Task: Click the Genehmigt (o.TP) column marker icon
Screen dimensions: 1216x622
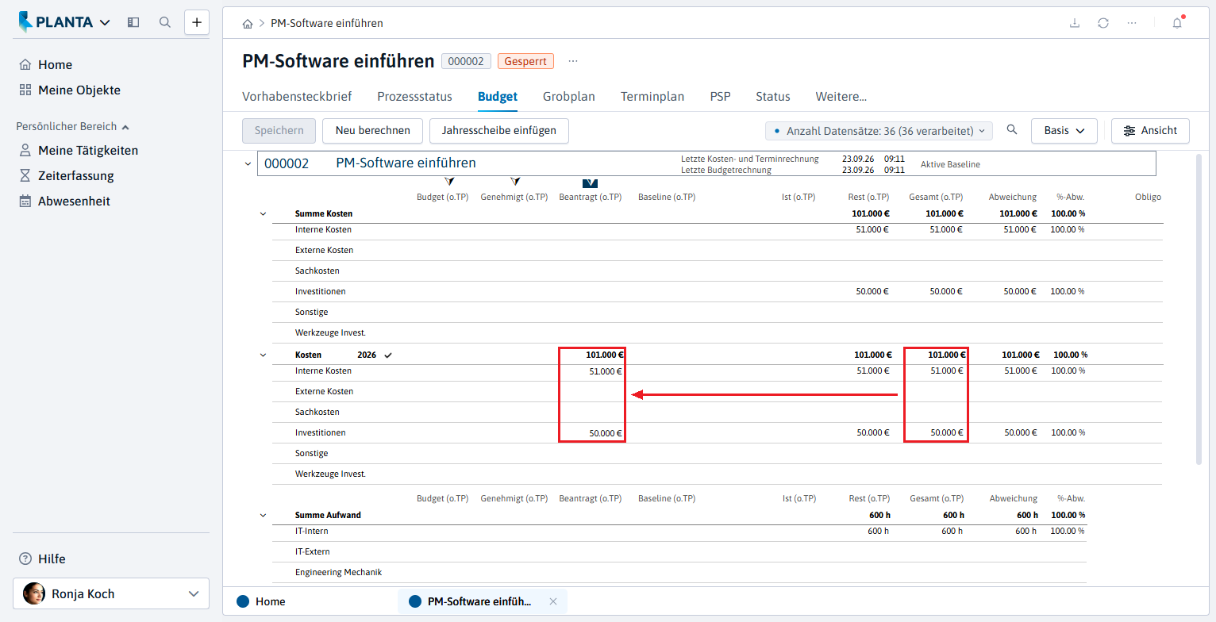Action: [x=515, y=182]
